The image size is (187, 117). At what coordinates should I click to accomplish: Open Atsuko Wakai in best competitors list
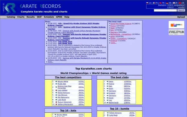63,81
